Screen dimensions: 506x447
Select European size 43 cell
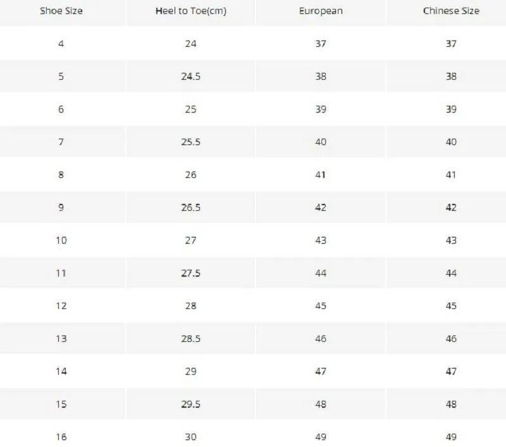click(x=321, y=241)
